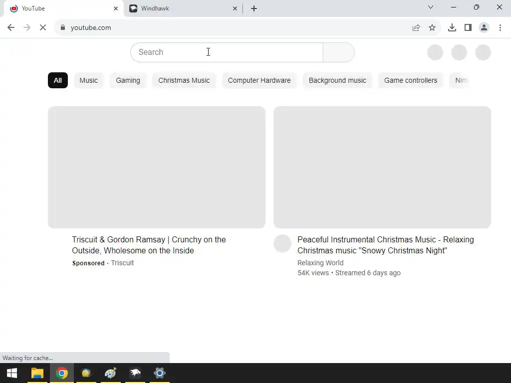Open the Triscuit sponsored video thumbnail

(x=157, y=167)
